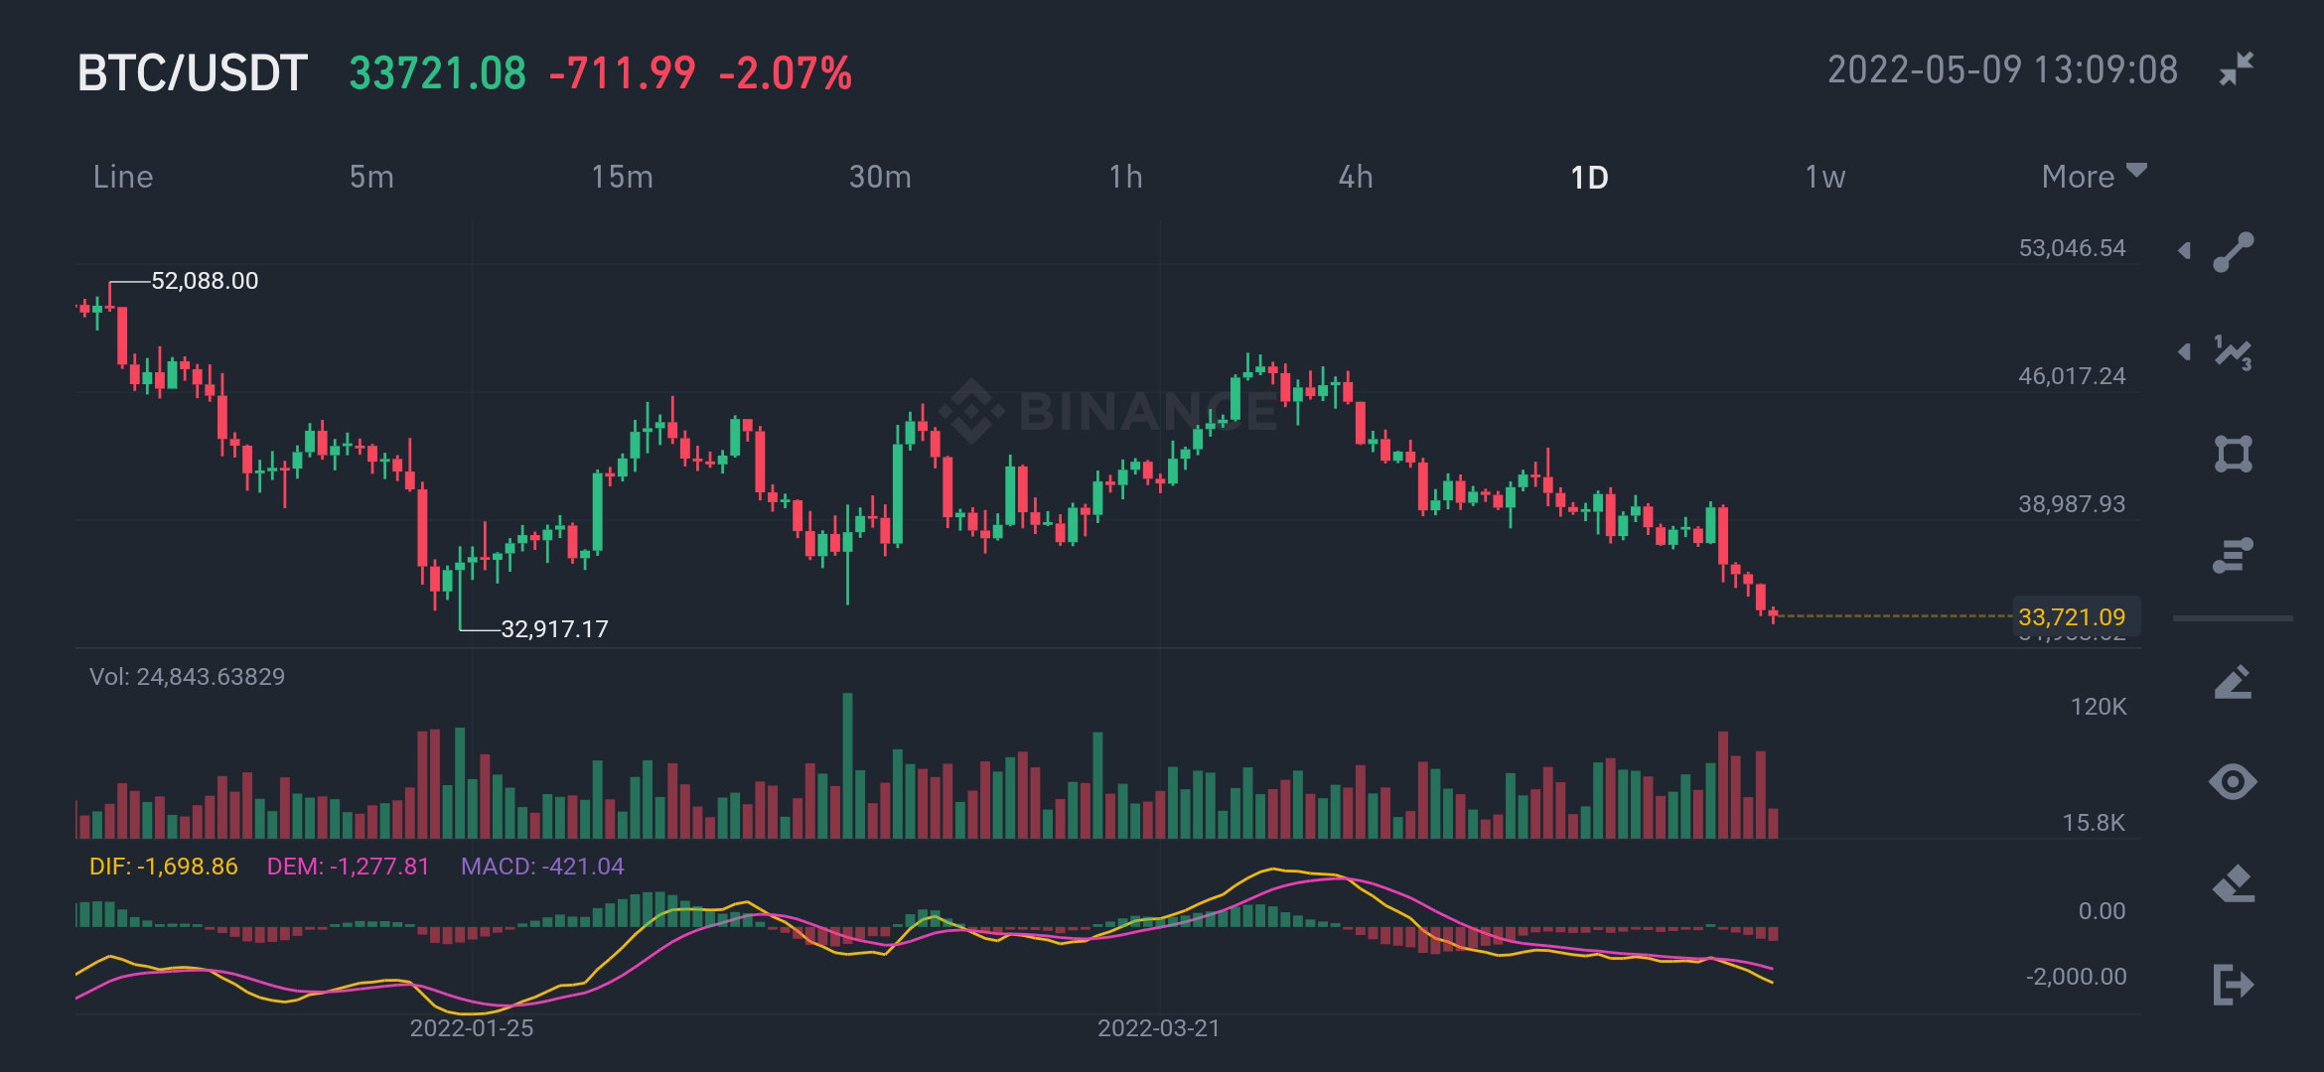Screen dimensions: 2324x1072
Task: Collapse the fullscreen chart view
Action: [x=2237, y=69]
